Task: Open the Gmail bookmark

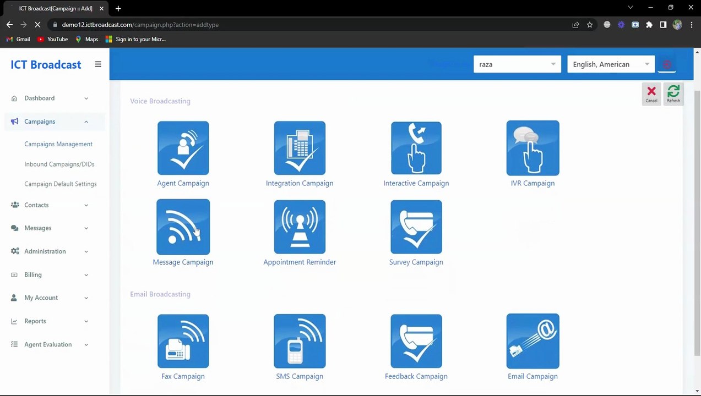Action: point(18,40)
